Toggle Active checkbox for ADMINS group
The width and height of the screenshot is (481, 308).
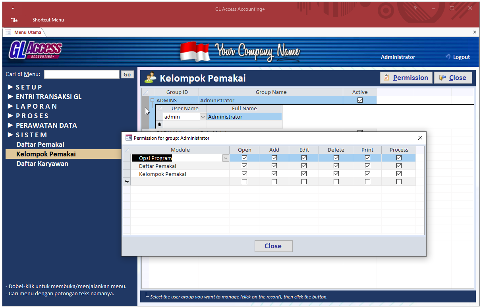pos(360,100)
